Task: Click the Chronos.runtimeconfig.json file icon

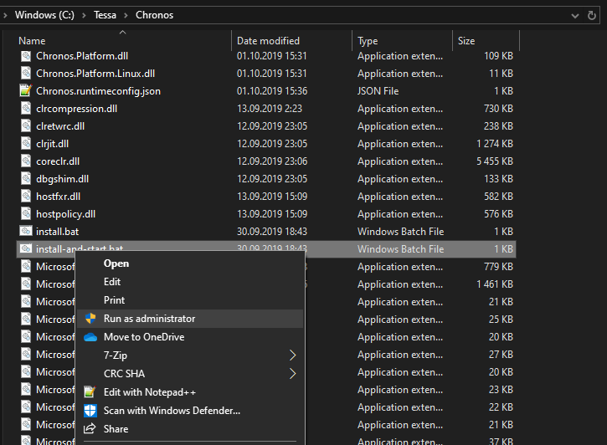Action: tap(26, 91)
